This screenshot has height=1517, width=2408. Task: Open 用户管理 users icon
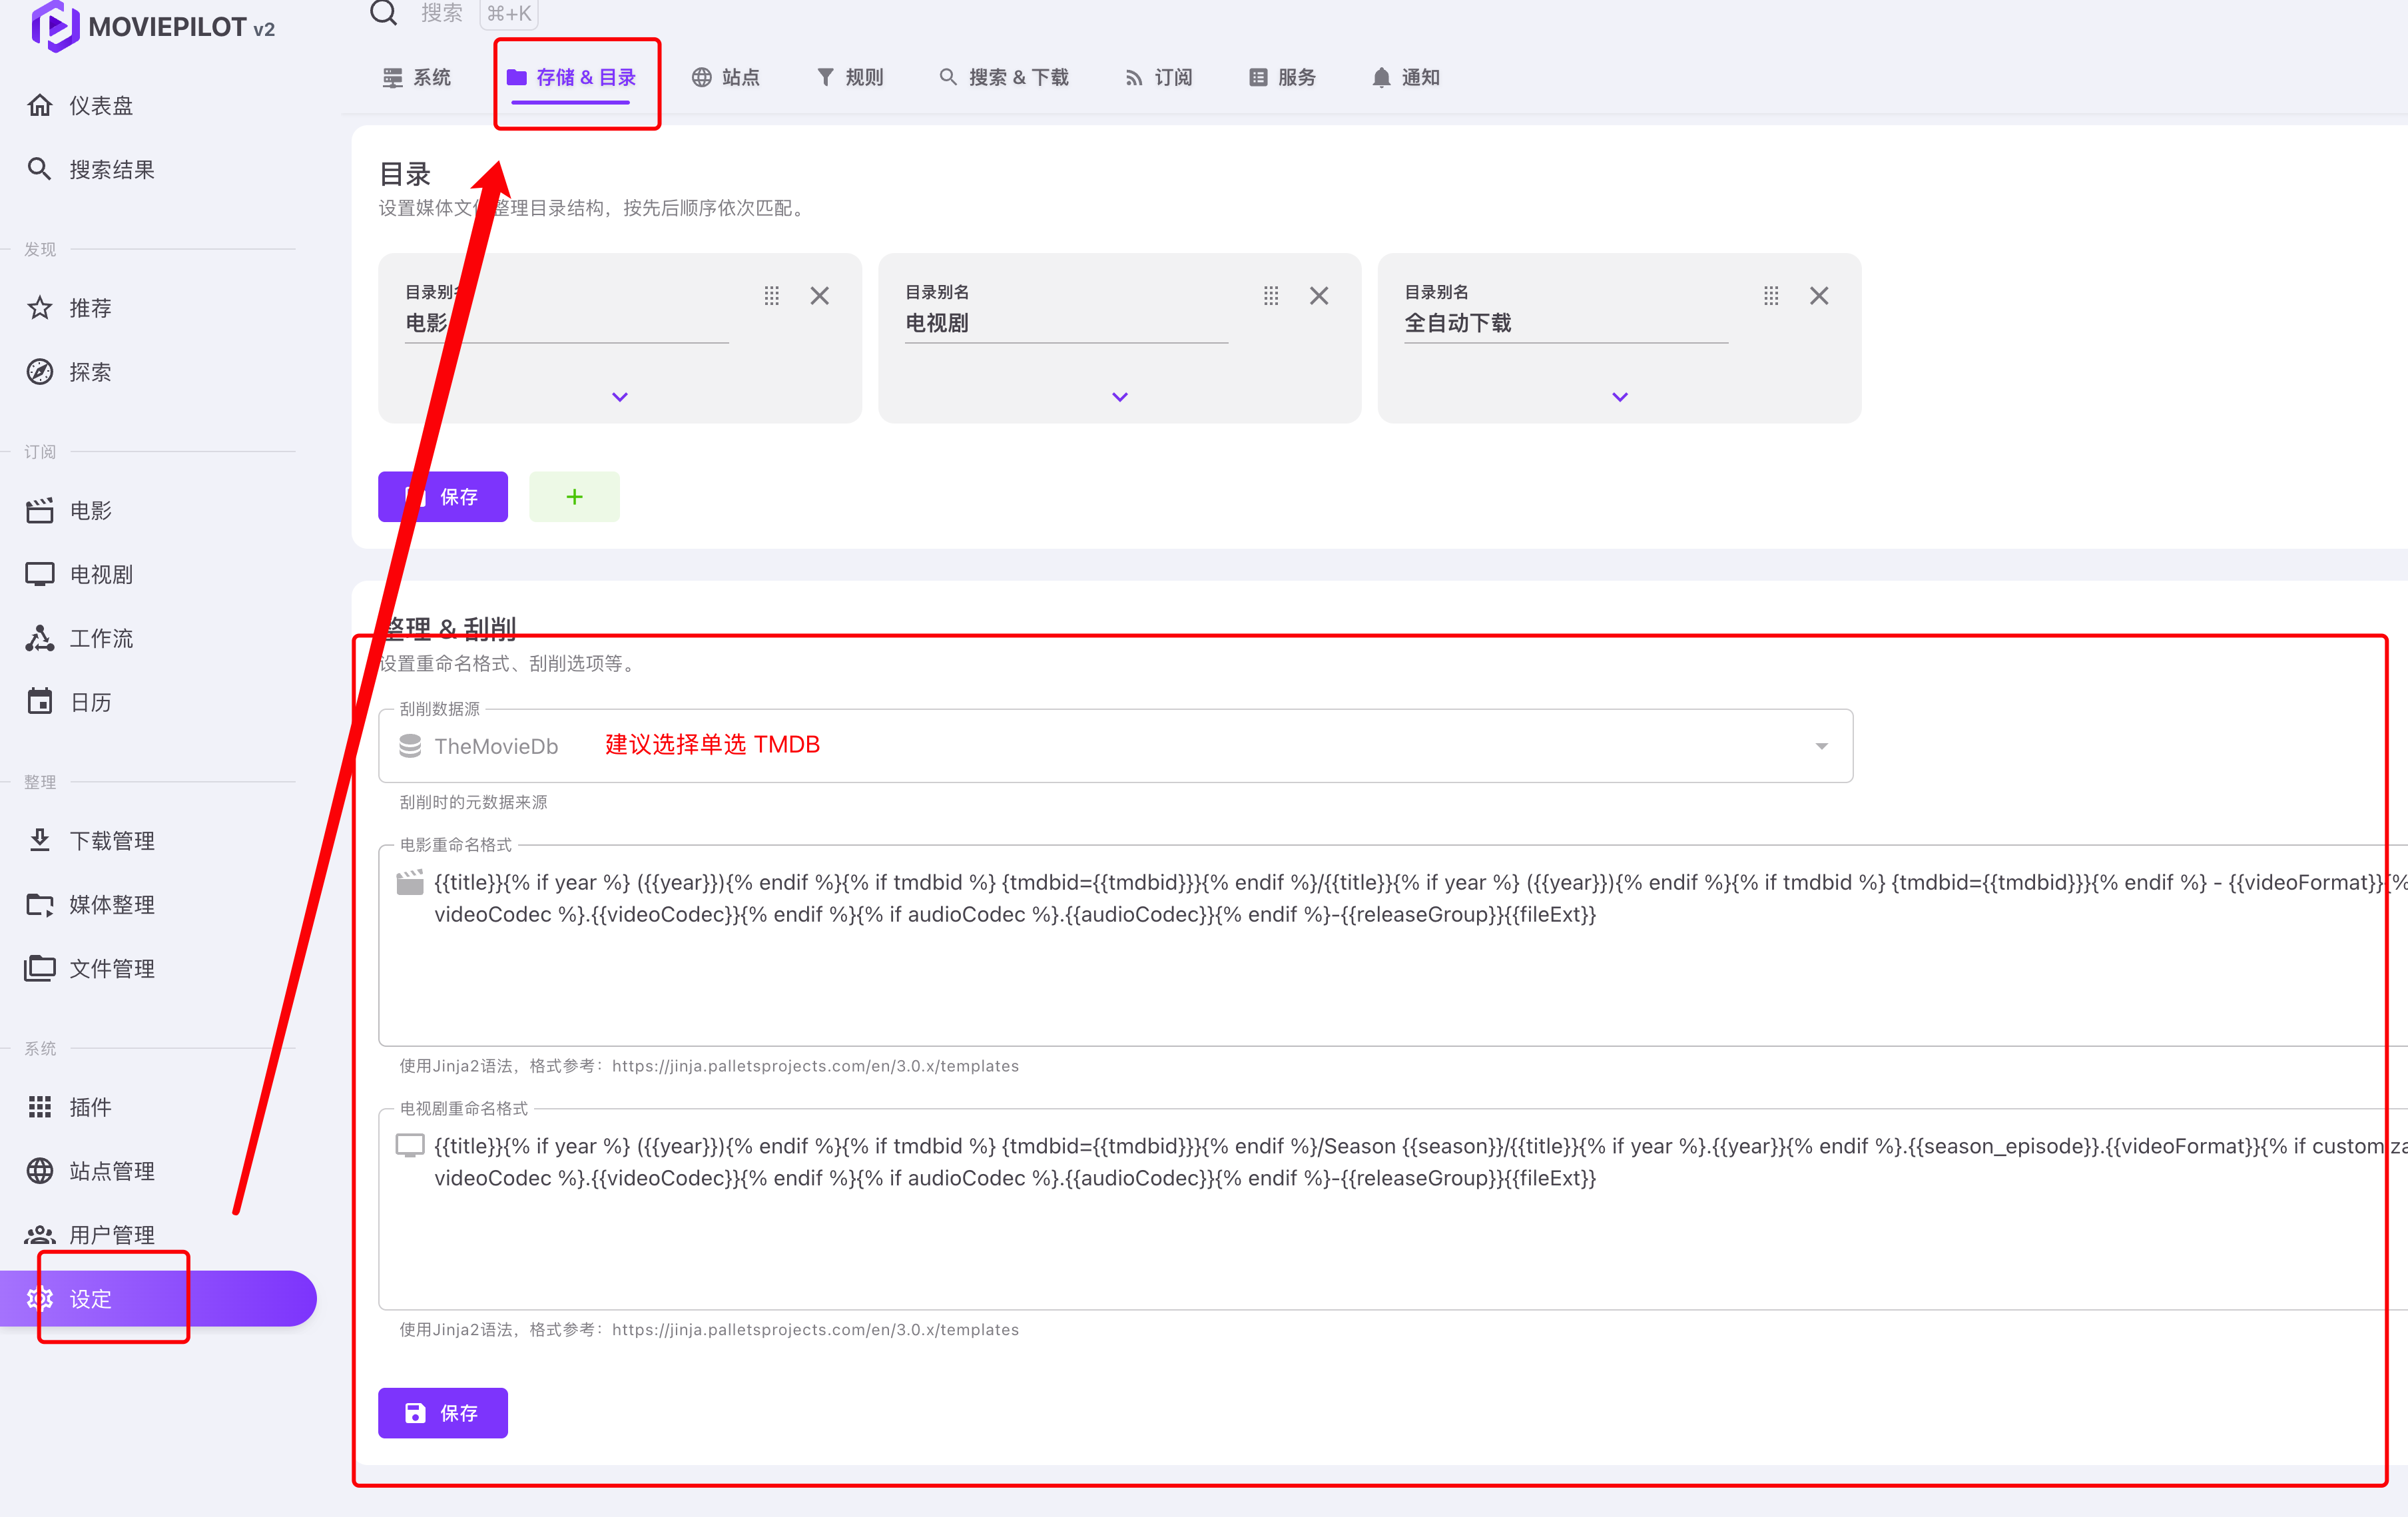40,1234
